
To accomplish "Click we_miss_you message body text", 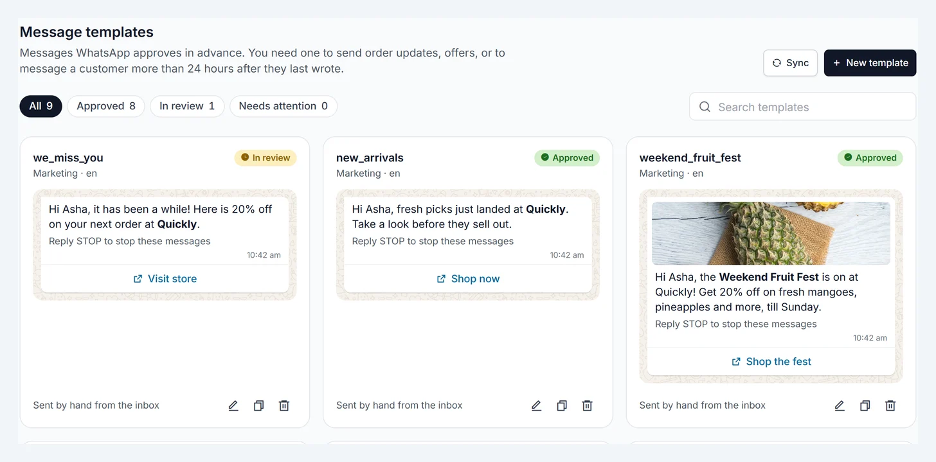I will click(161, 217).
